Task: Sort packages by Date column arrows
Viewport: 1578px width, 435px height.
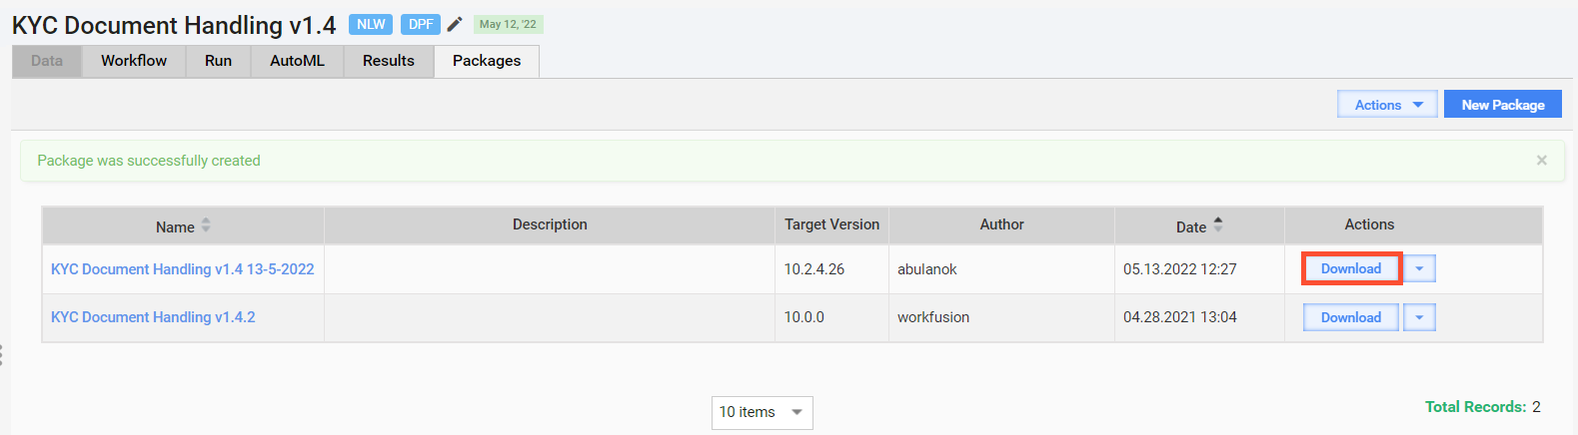Action: (x=1217, y=225)
